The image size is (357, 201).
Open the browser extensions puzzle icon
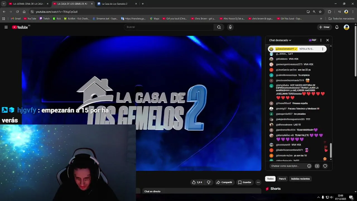pyautogui.click(x=329, y=12)
